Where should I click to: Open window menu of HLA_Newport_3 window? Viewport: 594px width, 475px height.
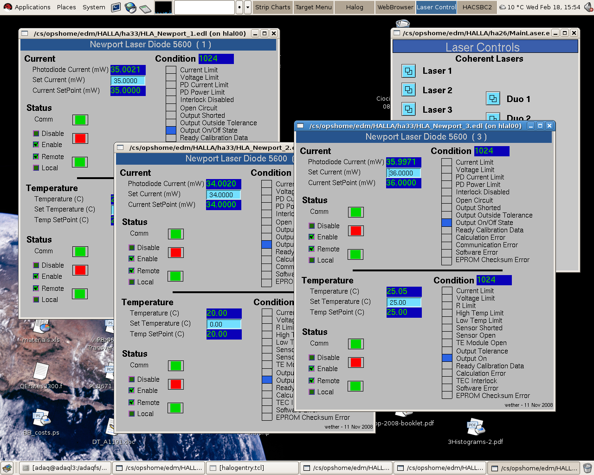(300, 126)
